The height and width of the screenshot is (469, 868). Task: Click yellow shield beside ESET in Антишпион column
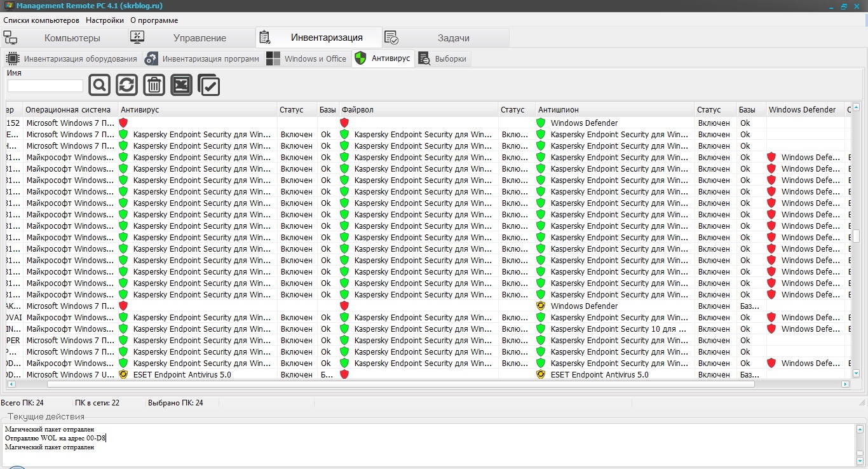click(541, 374)
